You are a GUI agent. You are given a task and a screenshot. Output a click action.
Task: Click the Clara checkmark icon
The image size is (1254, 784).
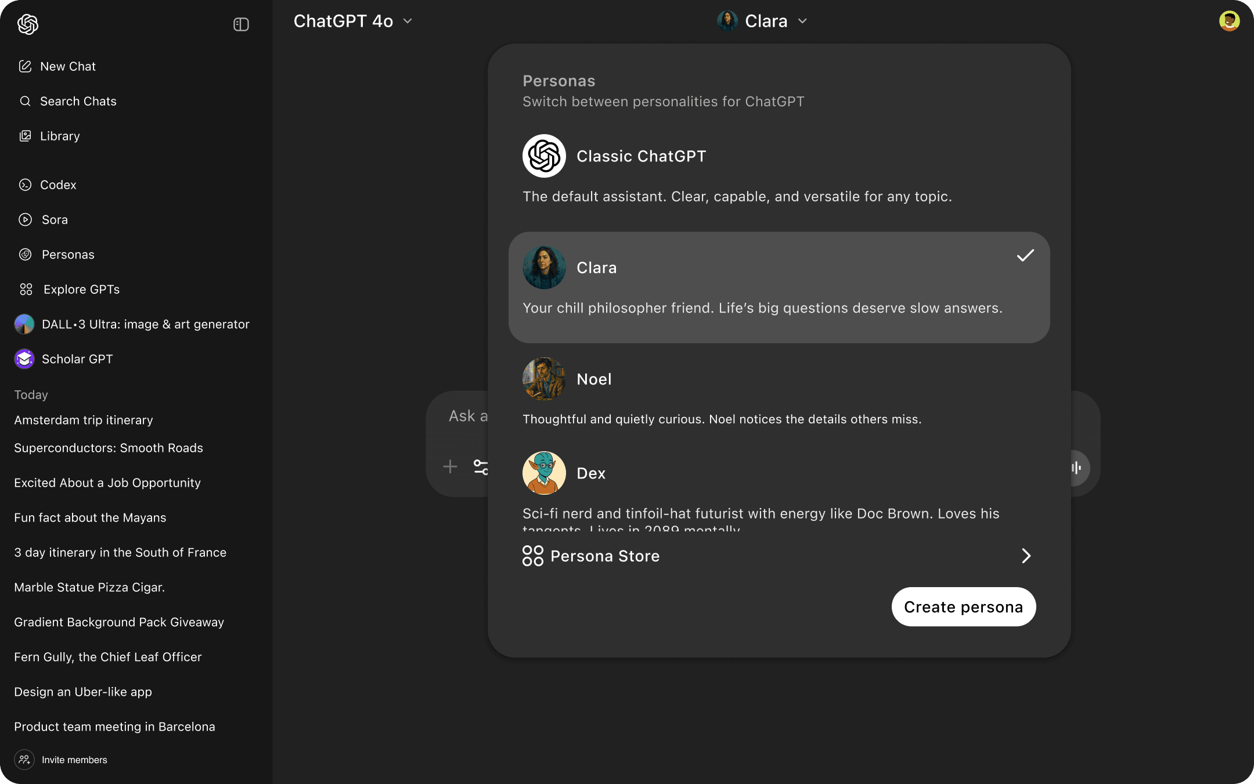click(x=1025, y=256)
